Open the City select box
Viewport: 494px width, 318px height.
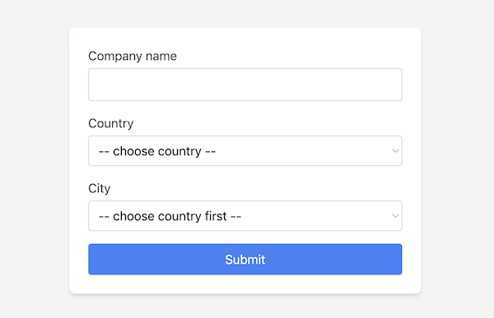pyautogui.click(x=245, y=216)
